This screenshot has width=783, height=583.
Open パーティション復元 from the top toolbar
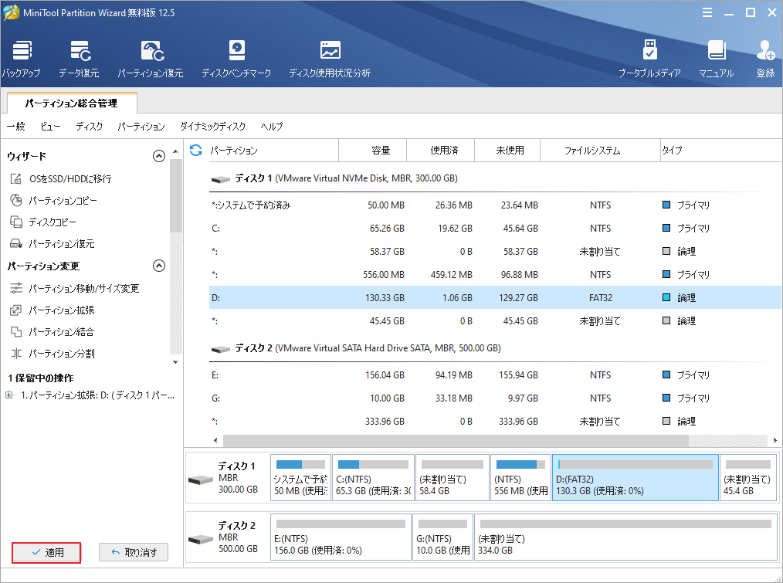click(151, 59)
